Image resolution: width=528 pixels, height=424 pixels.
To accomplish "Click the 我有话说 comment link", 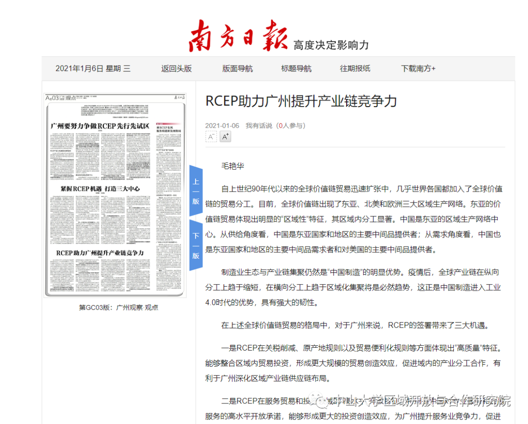I will 259,126.
